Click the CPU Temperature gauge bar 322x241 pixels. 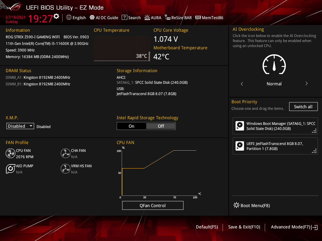pyautogui.click(x=122, y=49)
